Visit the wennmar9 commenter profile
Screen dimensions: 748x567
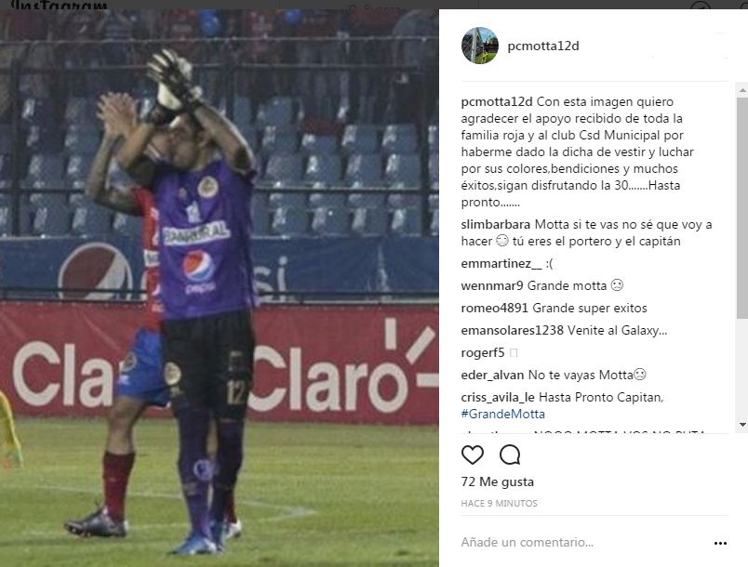pos(492,286)
